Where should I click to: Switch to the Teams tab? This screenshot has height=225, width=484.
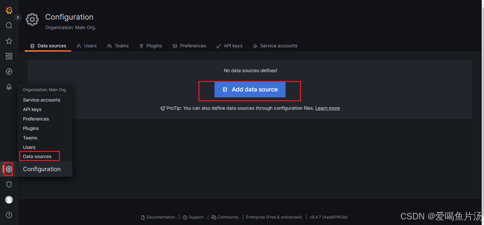(118, 46)
